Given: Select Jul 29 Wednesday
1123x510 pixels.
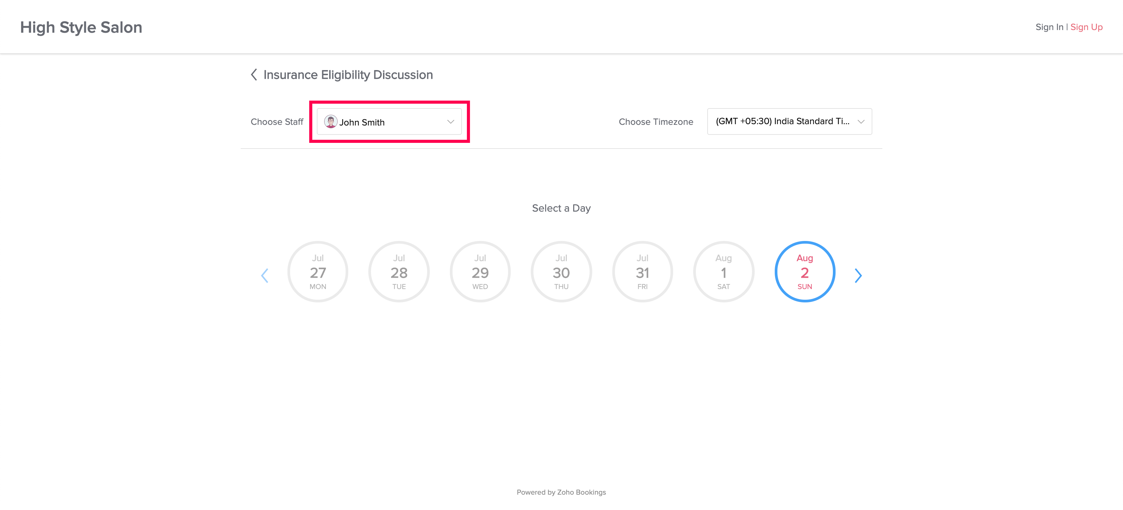Looking at the screenshot, I should click(x=480, y=272).
